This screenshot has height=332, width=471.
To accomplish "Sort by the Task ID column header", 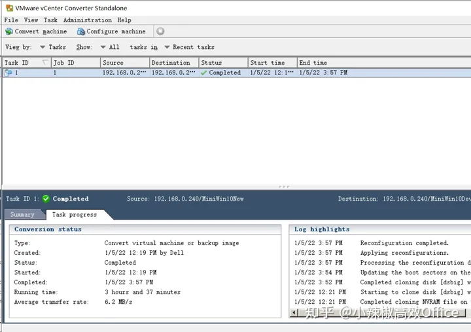I will point(26,63).
